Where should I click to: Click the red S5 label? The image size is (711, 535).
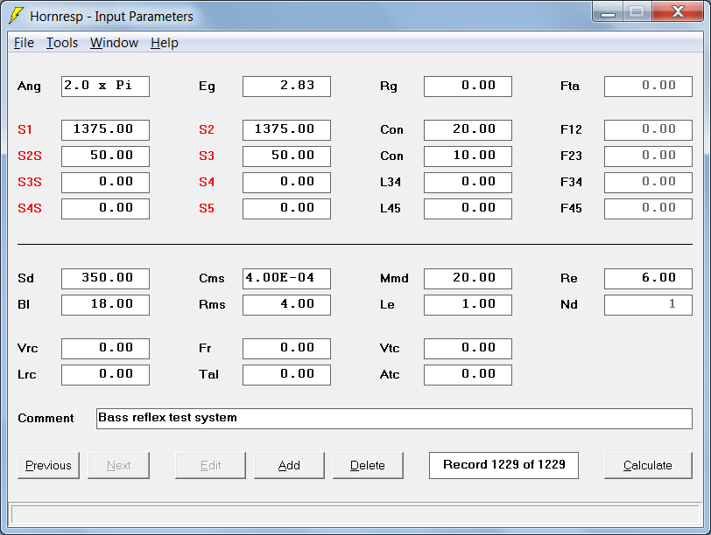(207, 209)
